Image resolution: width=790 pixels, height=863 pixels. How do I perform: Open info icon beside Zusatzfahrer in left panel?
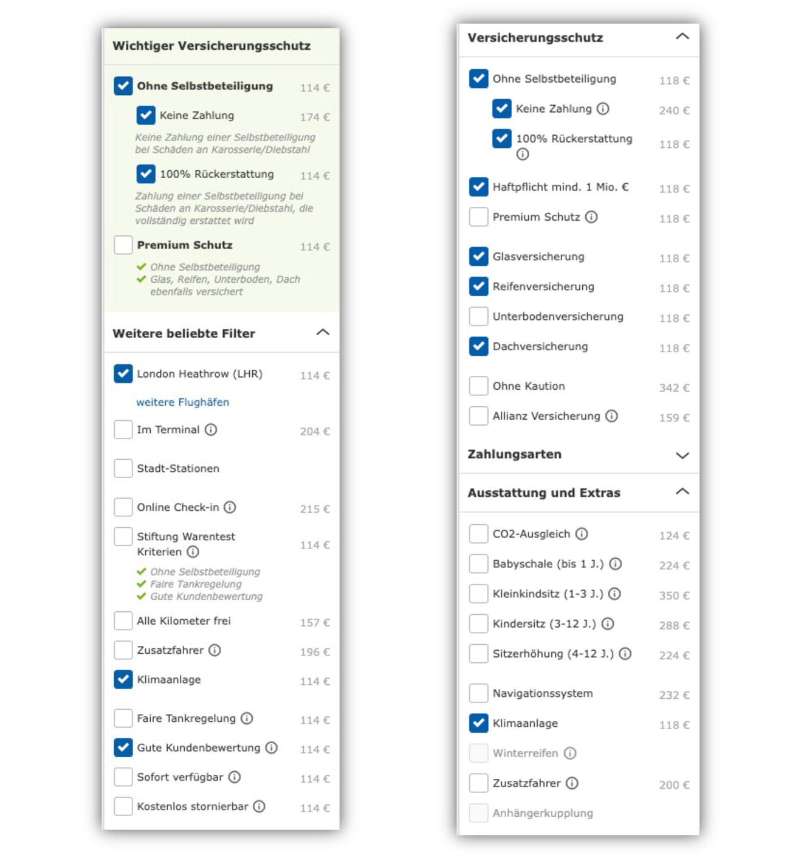215,650
